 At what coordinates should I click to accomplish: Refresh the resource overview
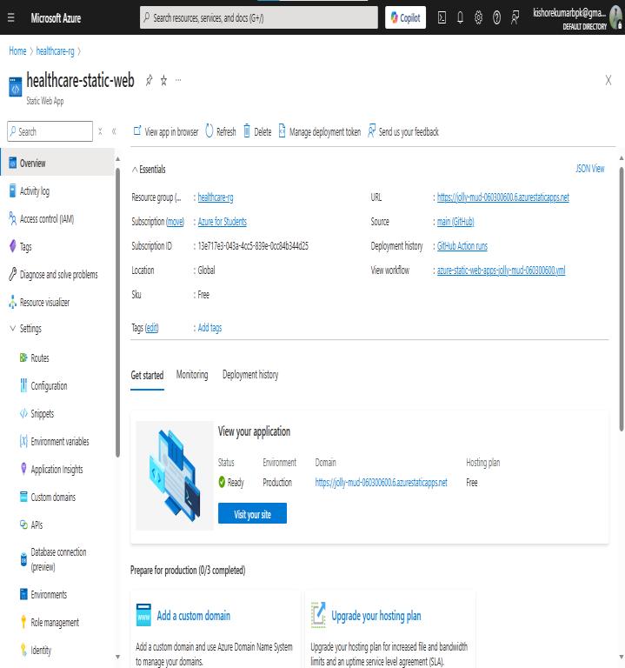coord(221,131)
